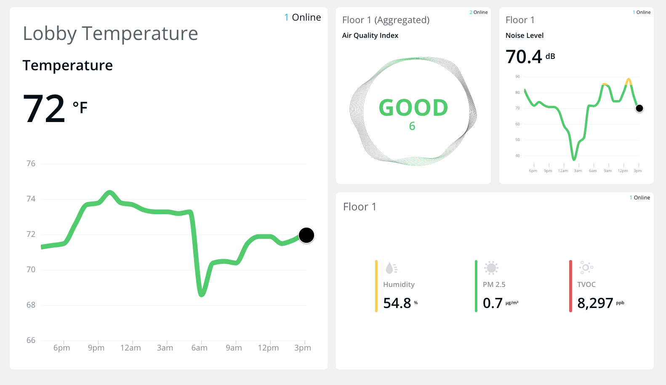Viewport: 666px width, 385px height.
Task: Click the 72 °F temperature reading
Action: tap(55, 109)
